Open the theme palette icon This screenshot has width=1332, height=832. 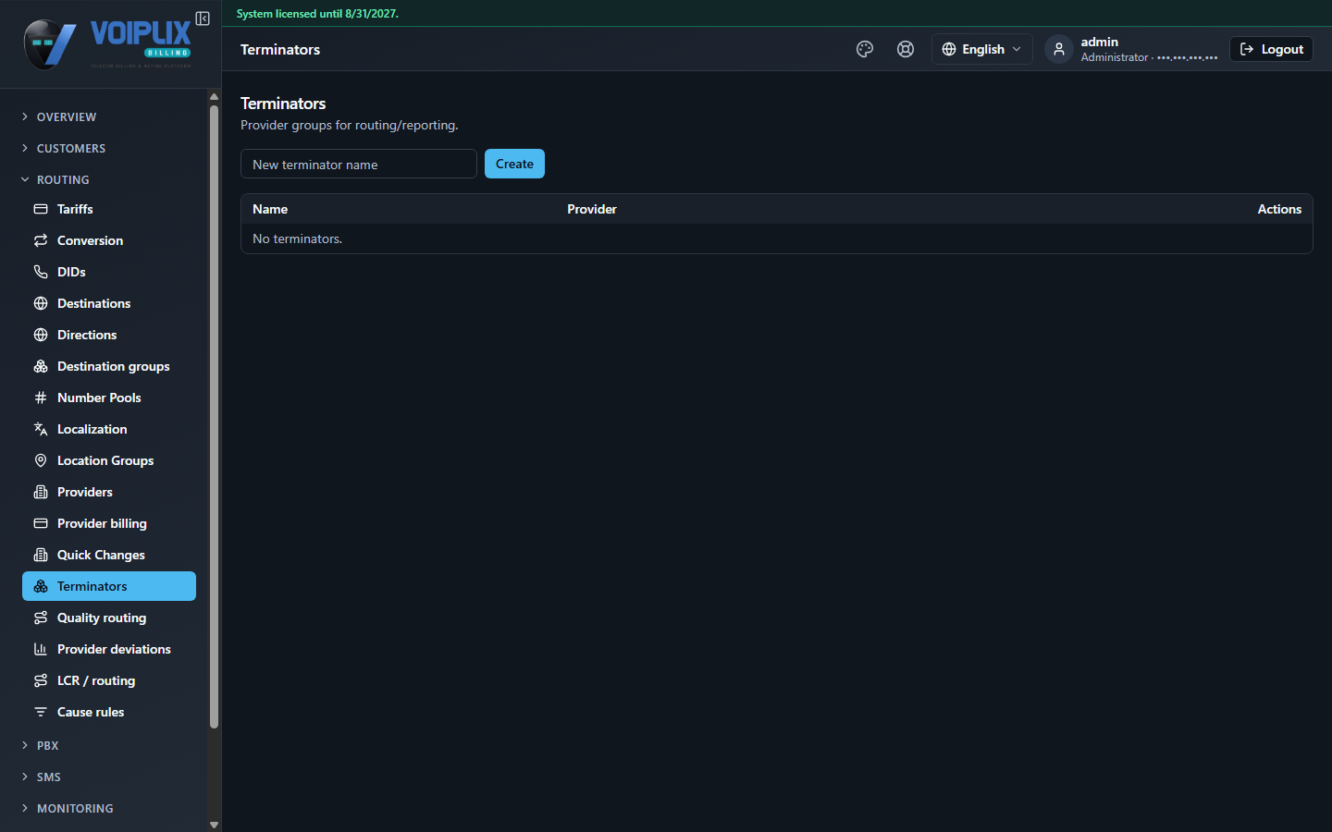point(865,49)
